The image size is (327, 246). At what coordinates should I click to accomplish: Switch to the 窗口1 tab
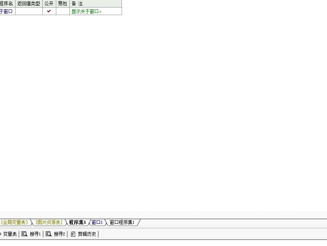point(97,222)
